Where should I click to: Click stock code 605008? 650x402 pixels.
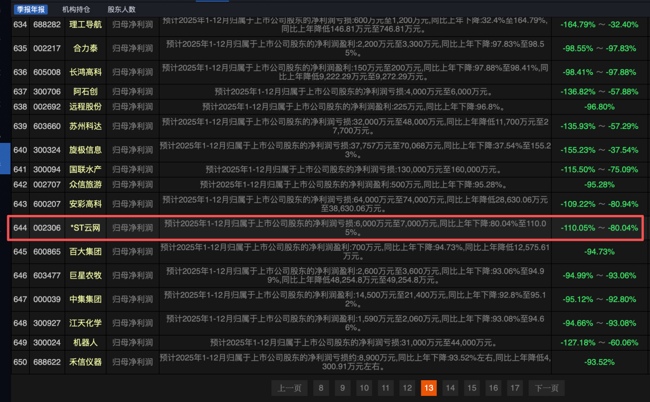[47, 72]
